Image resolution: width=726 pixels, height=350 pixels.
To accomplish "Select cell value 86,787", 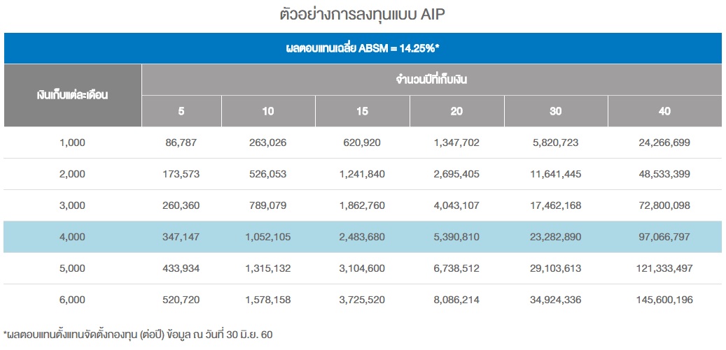I will click(x=181, y=143).
